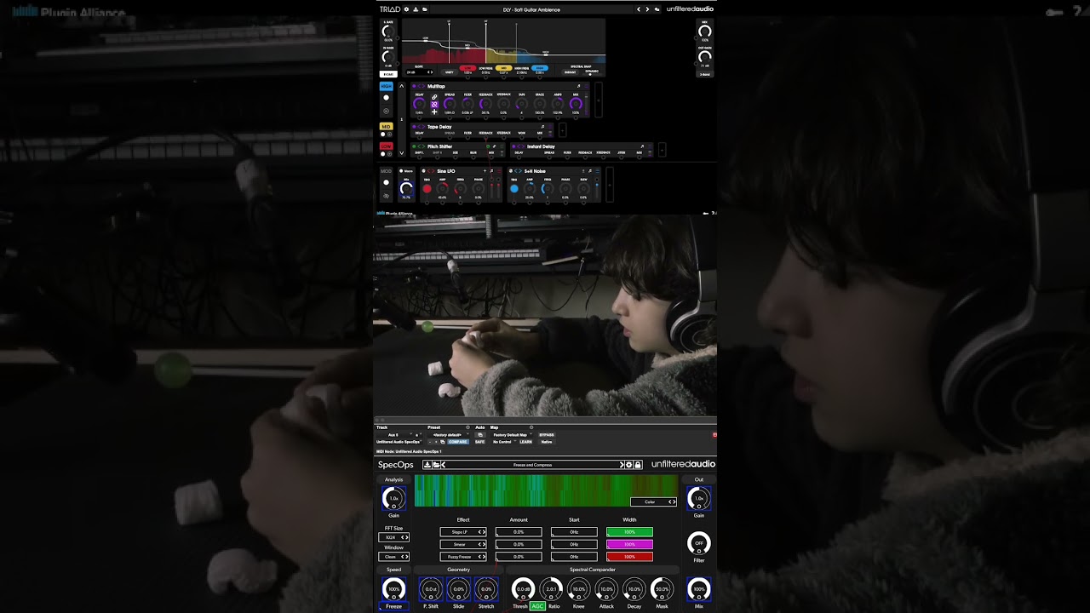Save the SpecOps preset
The image size is (1090, 613).
coord(427,465)
